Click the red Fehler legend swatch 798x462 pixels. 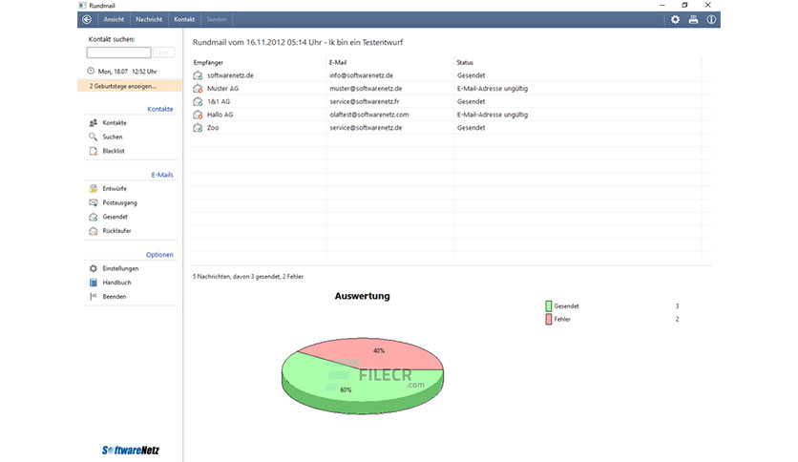(548, 319)
